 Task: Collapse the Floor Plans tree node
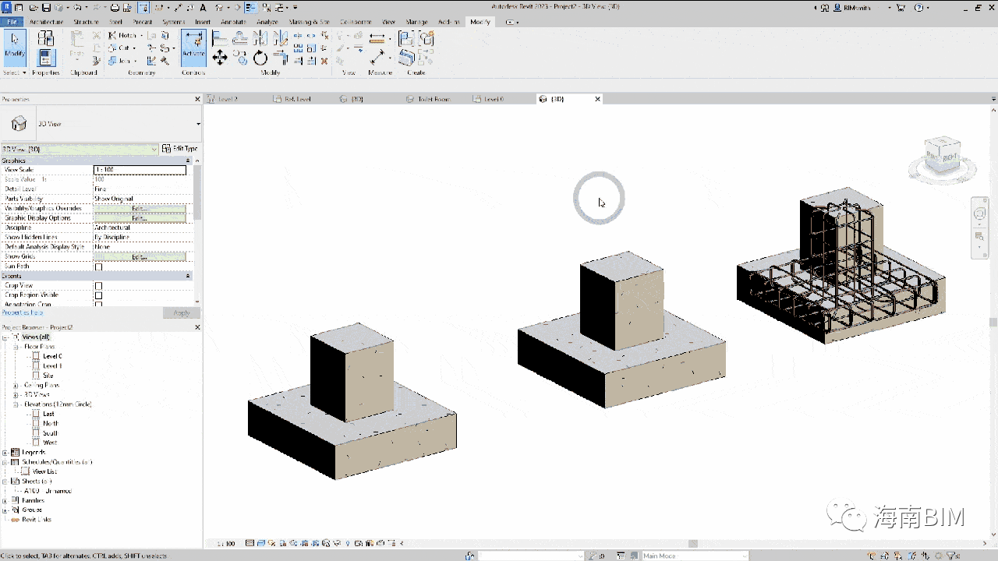pyautogui.click(x=16, y=347)
